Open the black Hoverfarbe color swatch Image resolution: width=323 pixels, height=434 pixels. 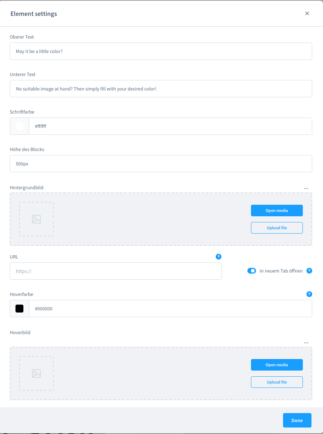coord(19,309)
